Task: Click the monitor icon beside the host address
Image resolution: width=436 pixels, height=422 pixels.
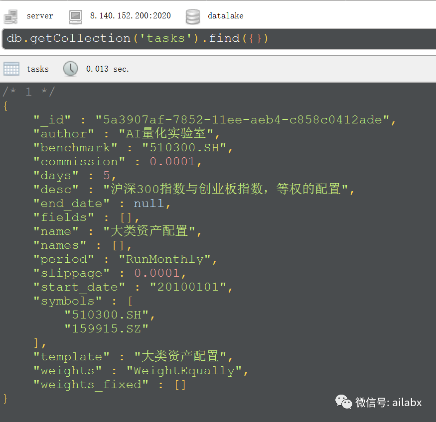Action: pyautogui.click(x=76, y=16)
